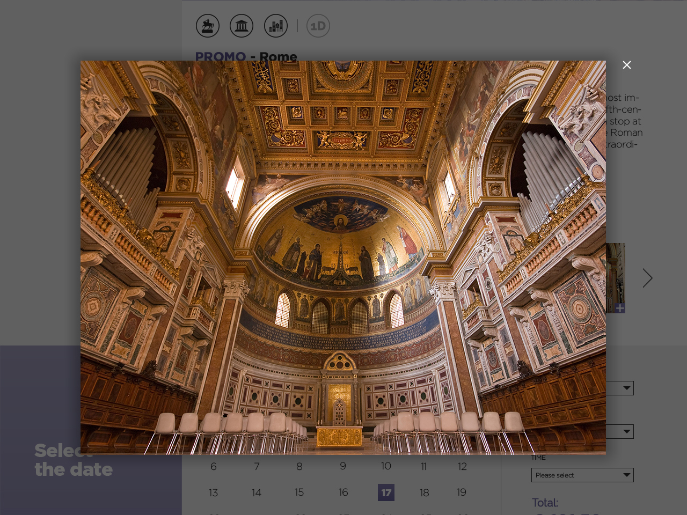Select date 6 in the calendar
The height and width of the screenshot is (515, 687).
click(x=214, y=466)
